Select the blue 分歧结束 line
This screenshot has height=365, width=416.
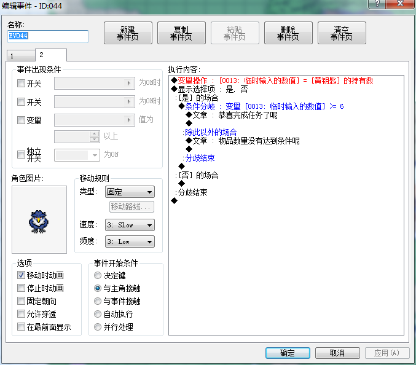199,158
